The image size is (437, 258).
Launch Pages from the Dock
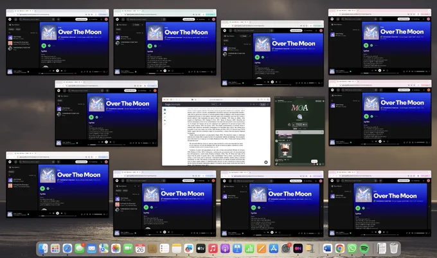tap(262, 248)
